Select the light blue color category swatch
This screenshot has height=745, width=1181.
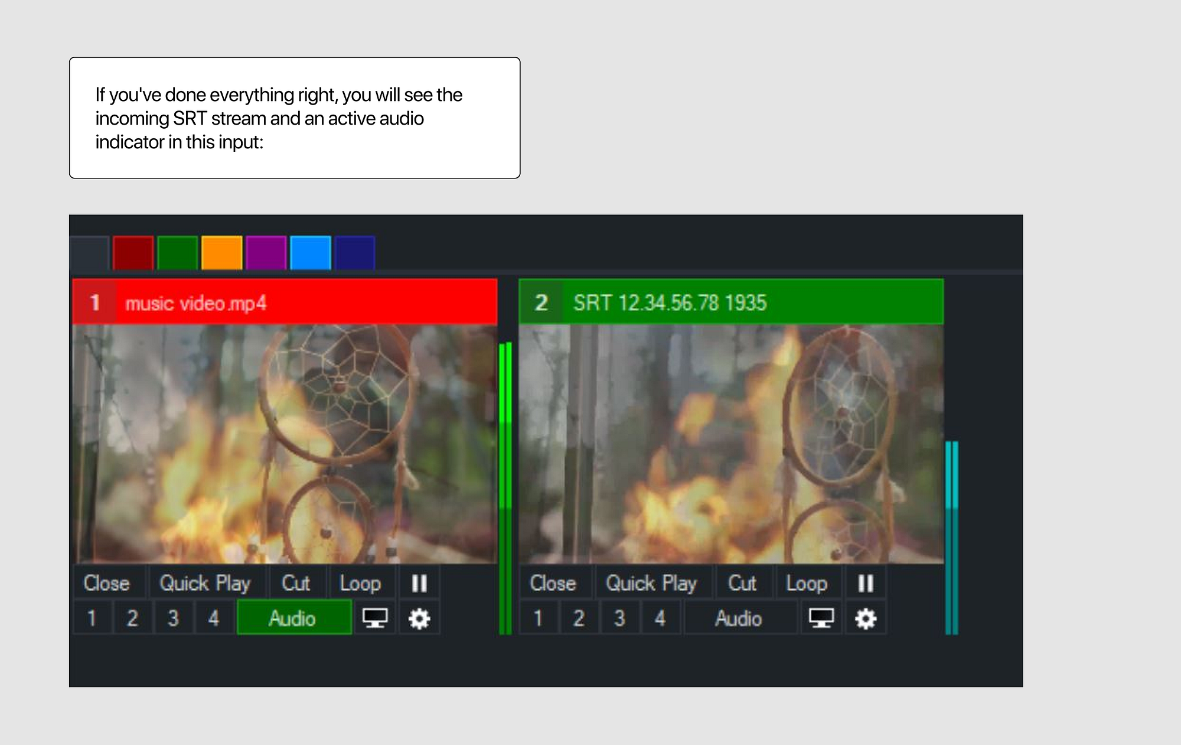pos(311,253)
